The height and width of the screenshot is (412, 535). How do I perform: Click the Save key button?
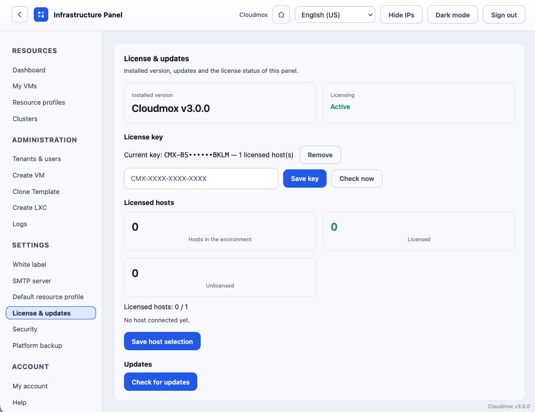point(305,179)
